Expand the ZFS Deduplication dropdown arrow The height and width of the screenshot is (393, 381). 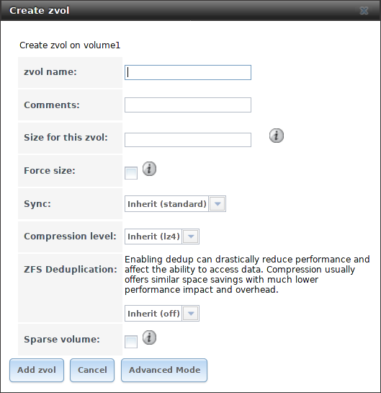191,313
